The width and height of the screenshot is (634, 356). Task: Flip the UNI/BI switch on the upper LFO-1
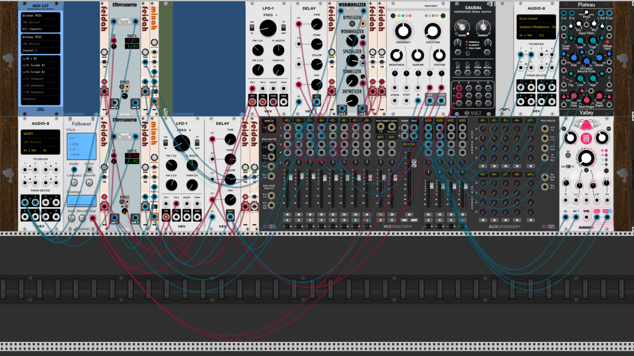253,28
